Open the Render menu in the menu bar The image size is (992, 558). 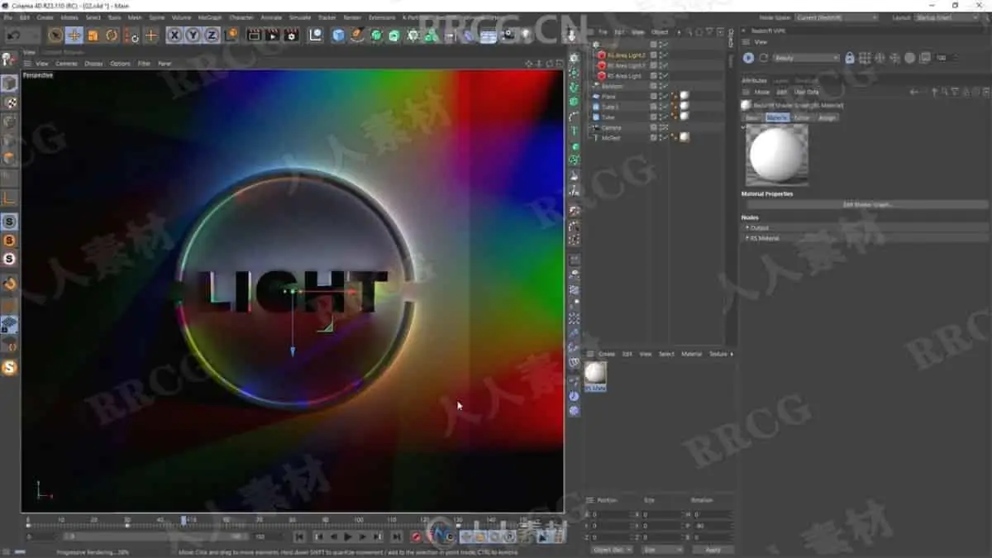(x=352, y=17)
